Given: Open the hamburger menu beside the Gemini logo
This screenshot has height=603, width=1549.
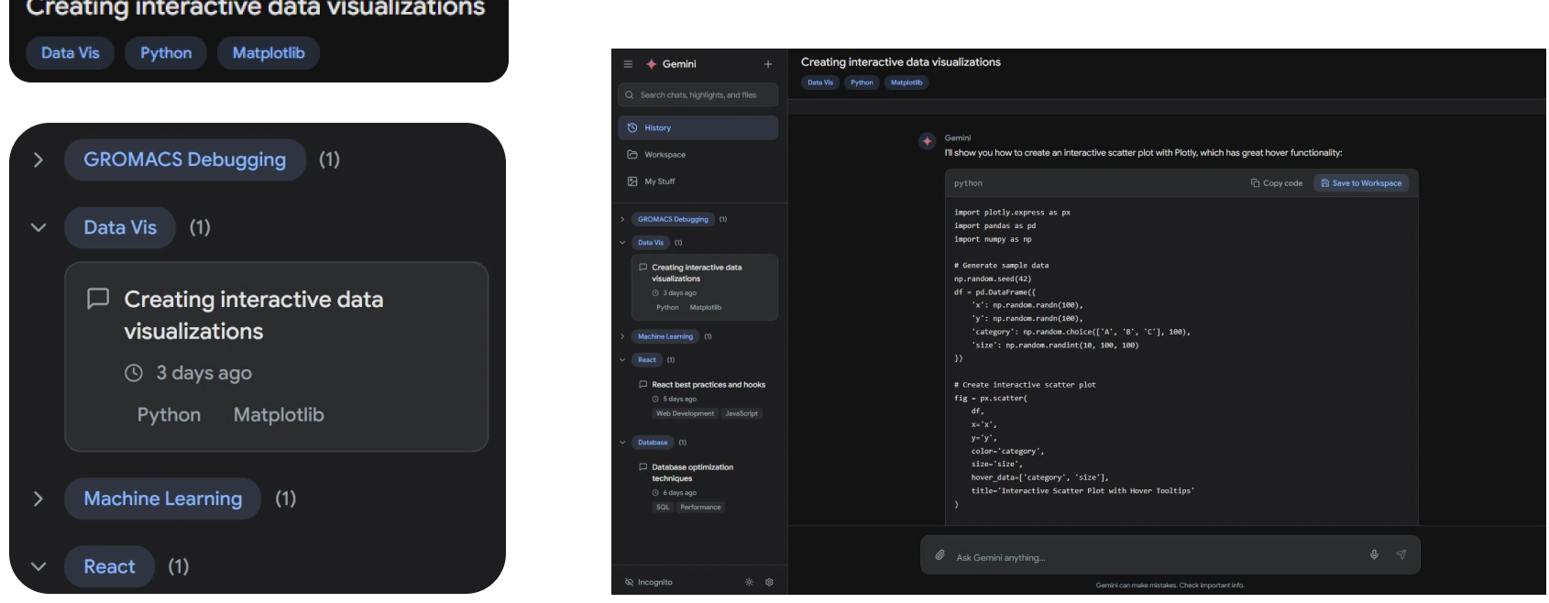Looking at the screenshot, I should 628,64.
